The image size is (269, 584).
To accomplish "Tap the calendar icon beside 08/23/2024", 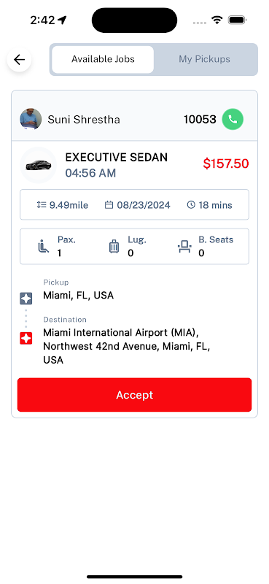I will (109, 205).
